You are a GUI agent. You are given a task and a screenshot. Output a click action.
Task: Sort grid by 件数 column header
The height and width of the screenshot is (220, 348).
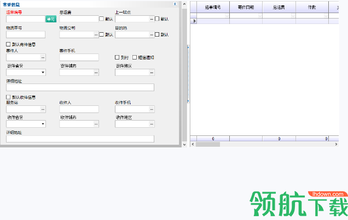point(312,7)
